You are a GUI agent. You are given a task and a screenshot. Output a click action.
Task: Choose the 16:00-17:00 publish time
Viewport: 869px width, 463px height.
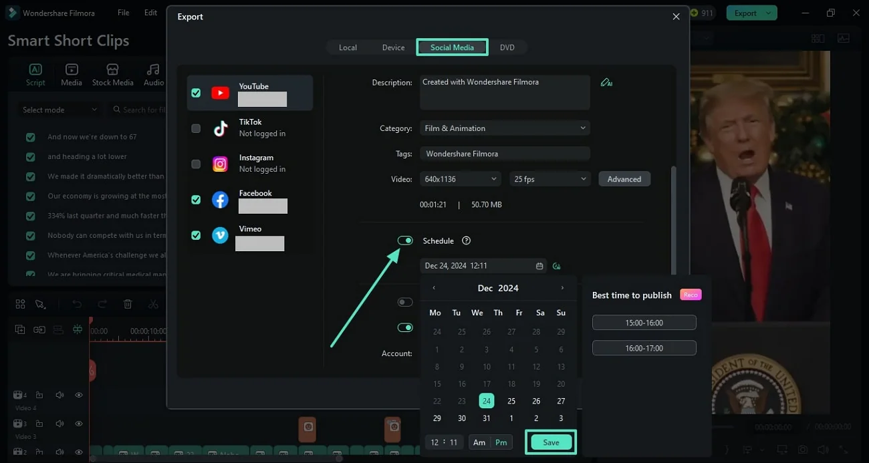[644, 348]
